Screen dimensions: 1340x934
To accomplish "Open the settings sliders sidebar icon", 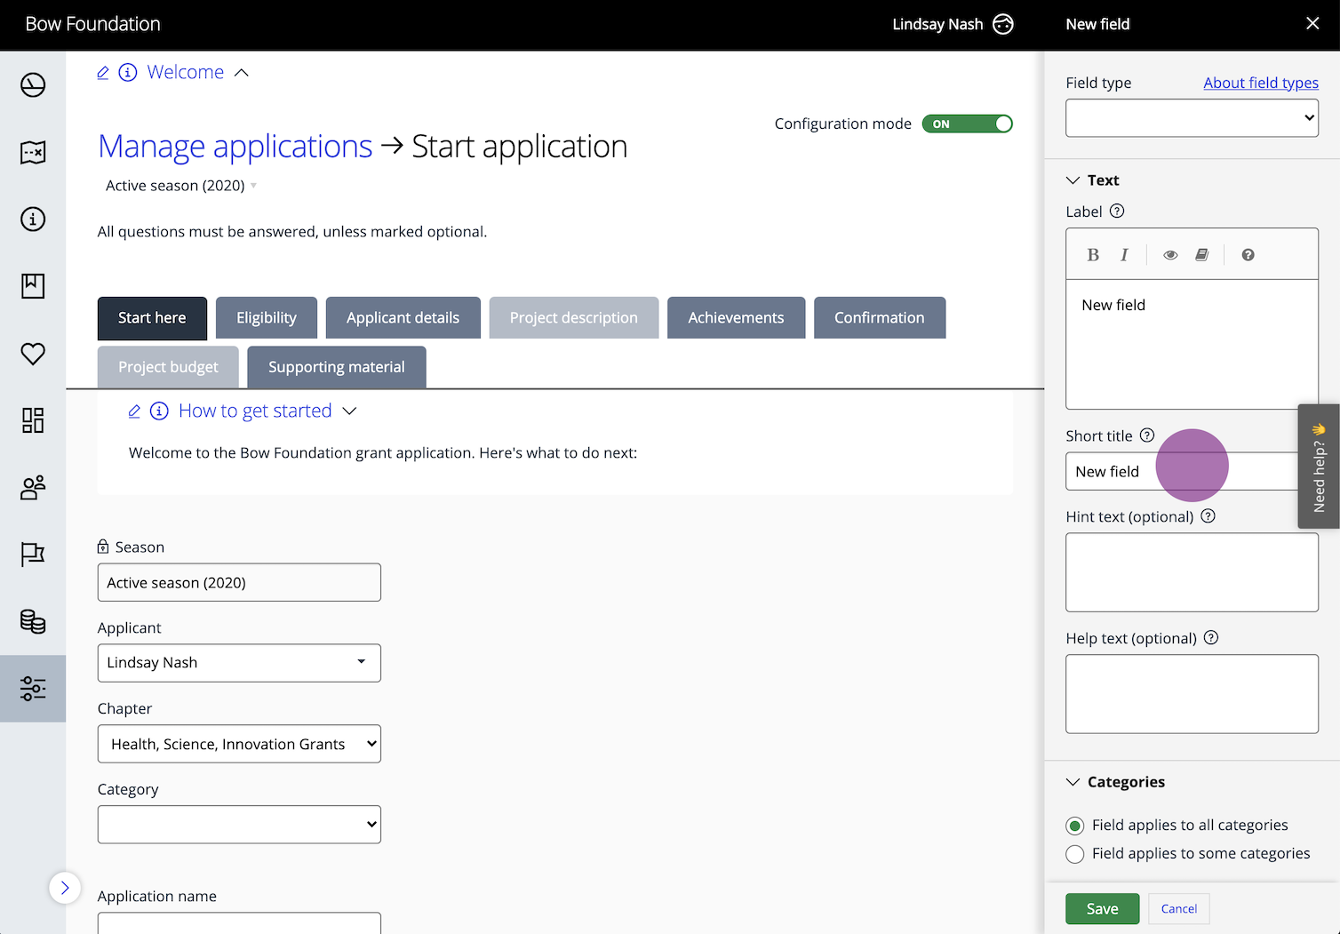I will click(33, 688).
